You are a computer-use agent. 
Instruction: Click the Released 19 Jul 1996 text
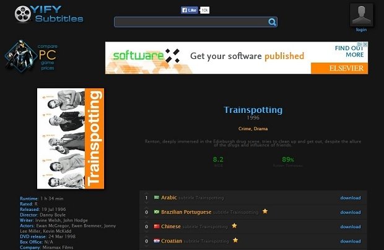pos(43,209)
